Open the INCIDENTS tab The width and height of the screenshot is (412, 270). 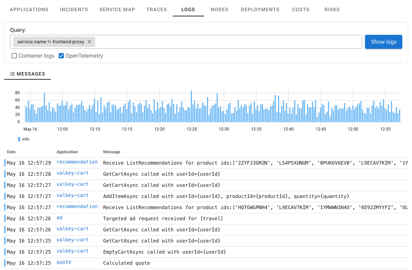pos(74,9)
